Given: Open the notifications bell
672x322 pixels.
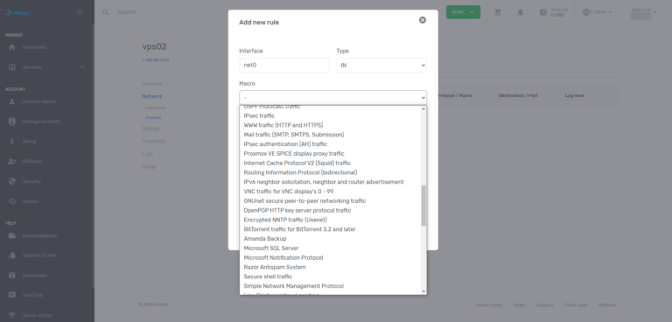Looking at the screenshot, I should click(x=521, y=12).
